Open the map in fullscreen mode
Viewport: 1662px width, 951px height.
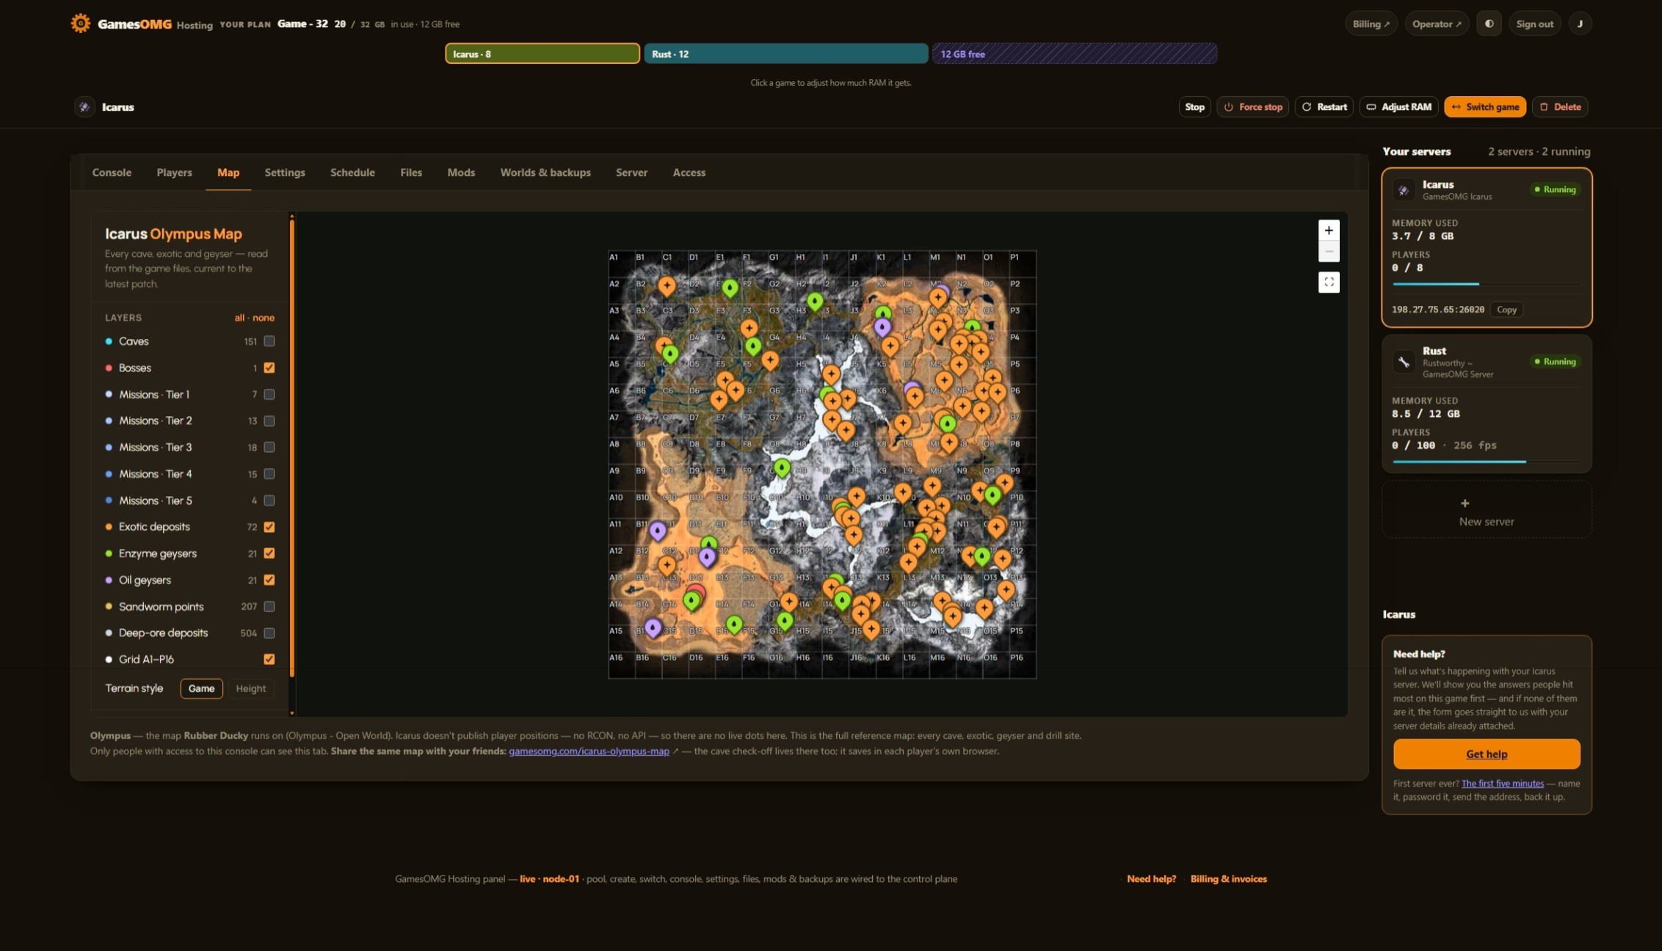1329,283
